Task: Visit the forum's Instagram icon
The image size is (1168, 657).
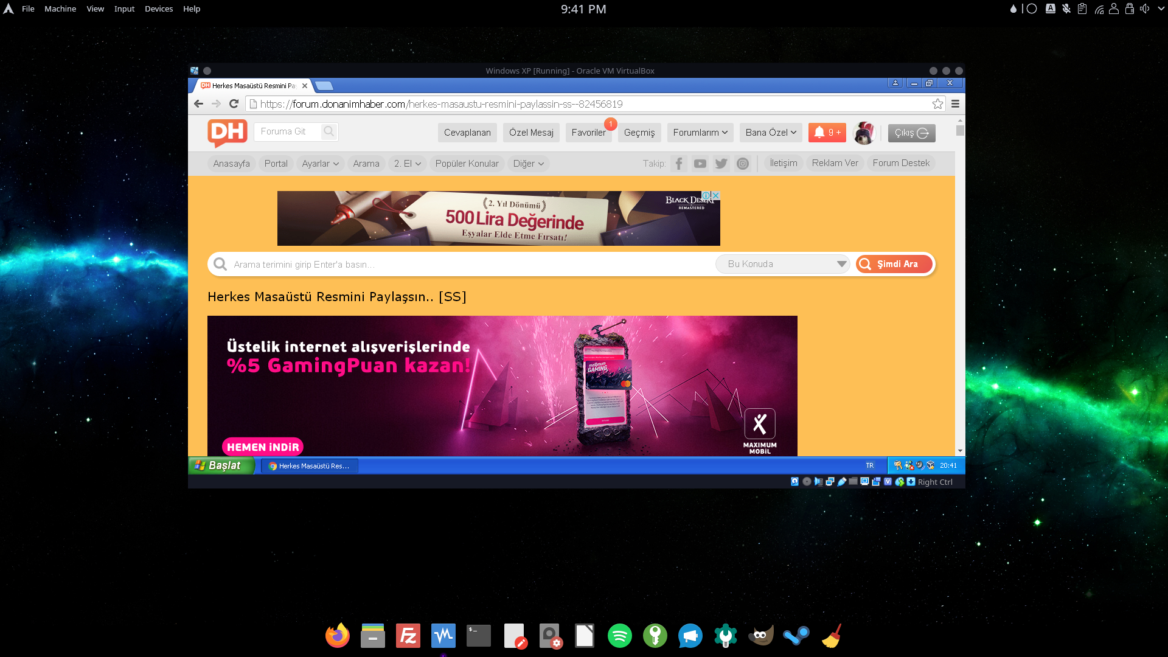Action: [x=743, y=164]
